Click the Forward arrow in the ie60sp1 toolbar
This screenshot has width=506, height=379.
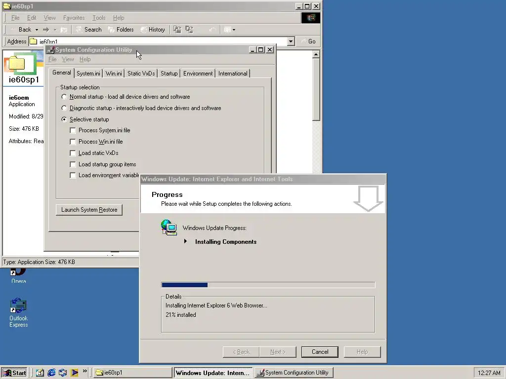pos(46,30)
